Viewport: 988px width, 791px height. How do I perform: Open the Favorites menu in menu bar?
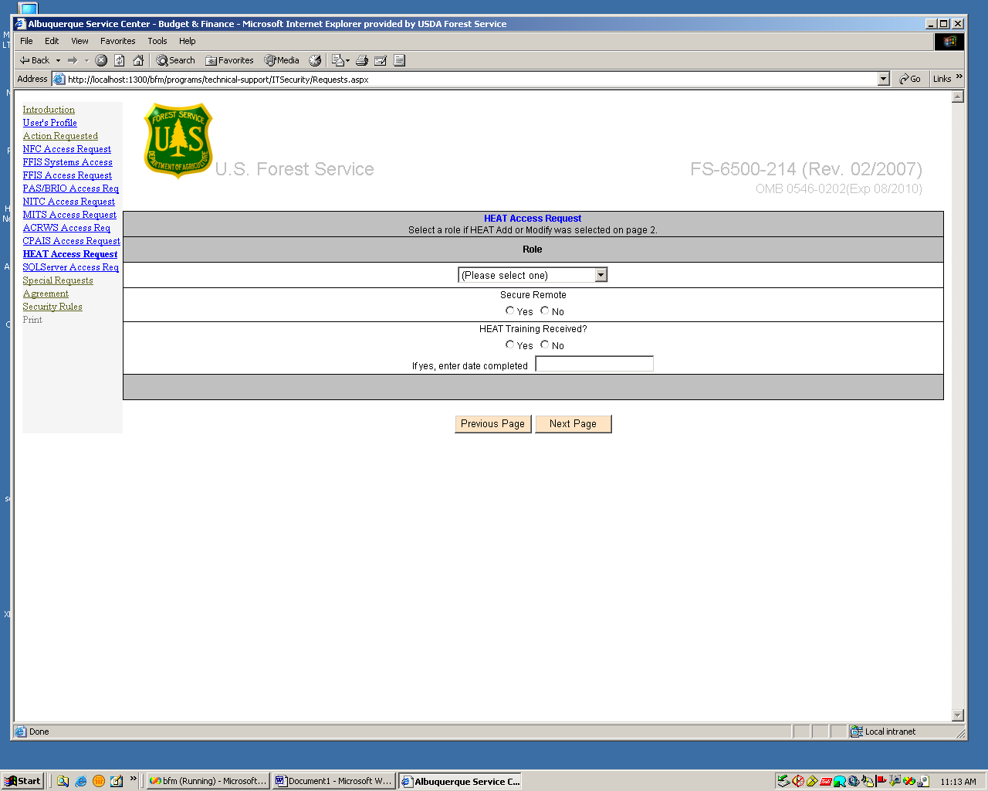click(x=117, y=41)
